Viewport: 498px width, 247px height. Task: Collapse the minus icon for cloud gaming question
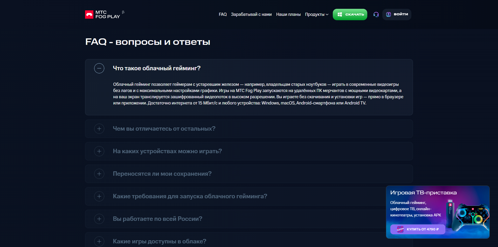[99, 68]
